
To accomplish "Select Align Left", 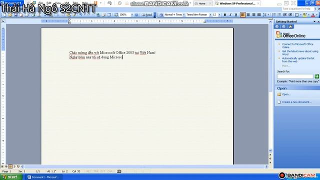I will [242, 15].
